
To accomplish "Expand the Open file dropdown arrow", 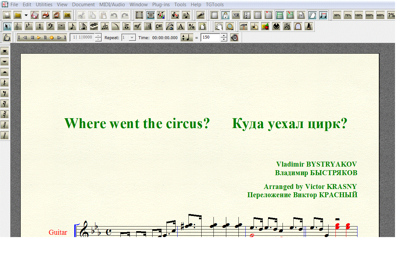I will pyautogui.click(x=26, y=15).
